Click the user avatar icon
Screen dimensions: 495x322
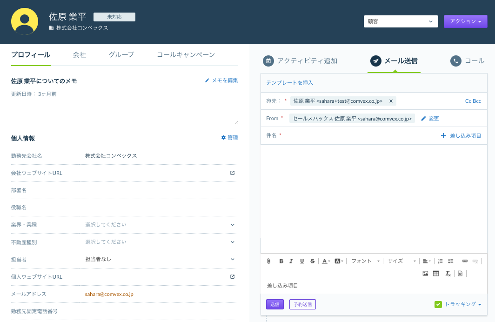coord(25,21)
